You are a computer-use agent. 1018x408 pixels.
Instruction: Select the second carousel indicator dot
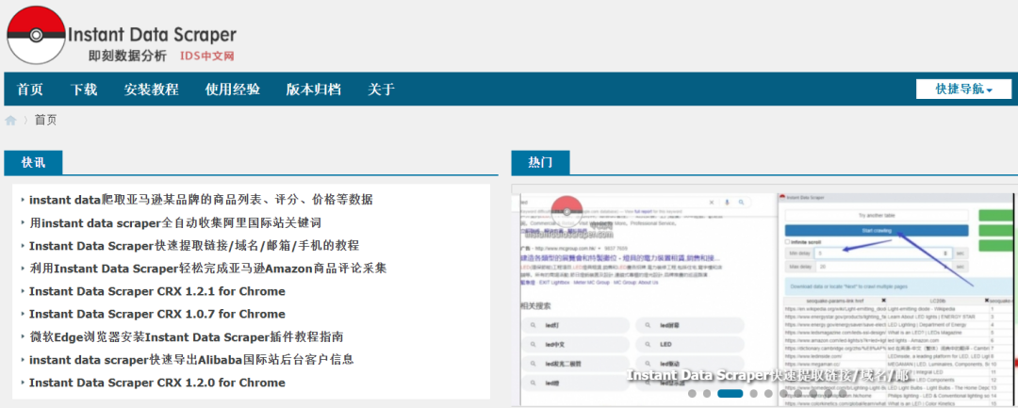pos(707,394)
